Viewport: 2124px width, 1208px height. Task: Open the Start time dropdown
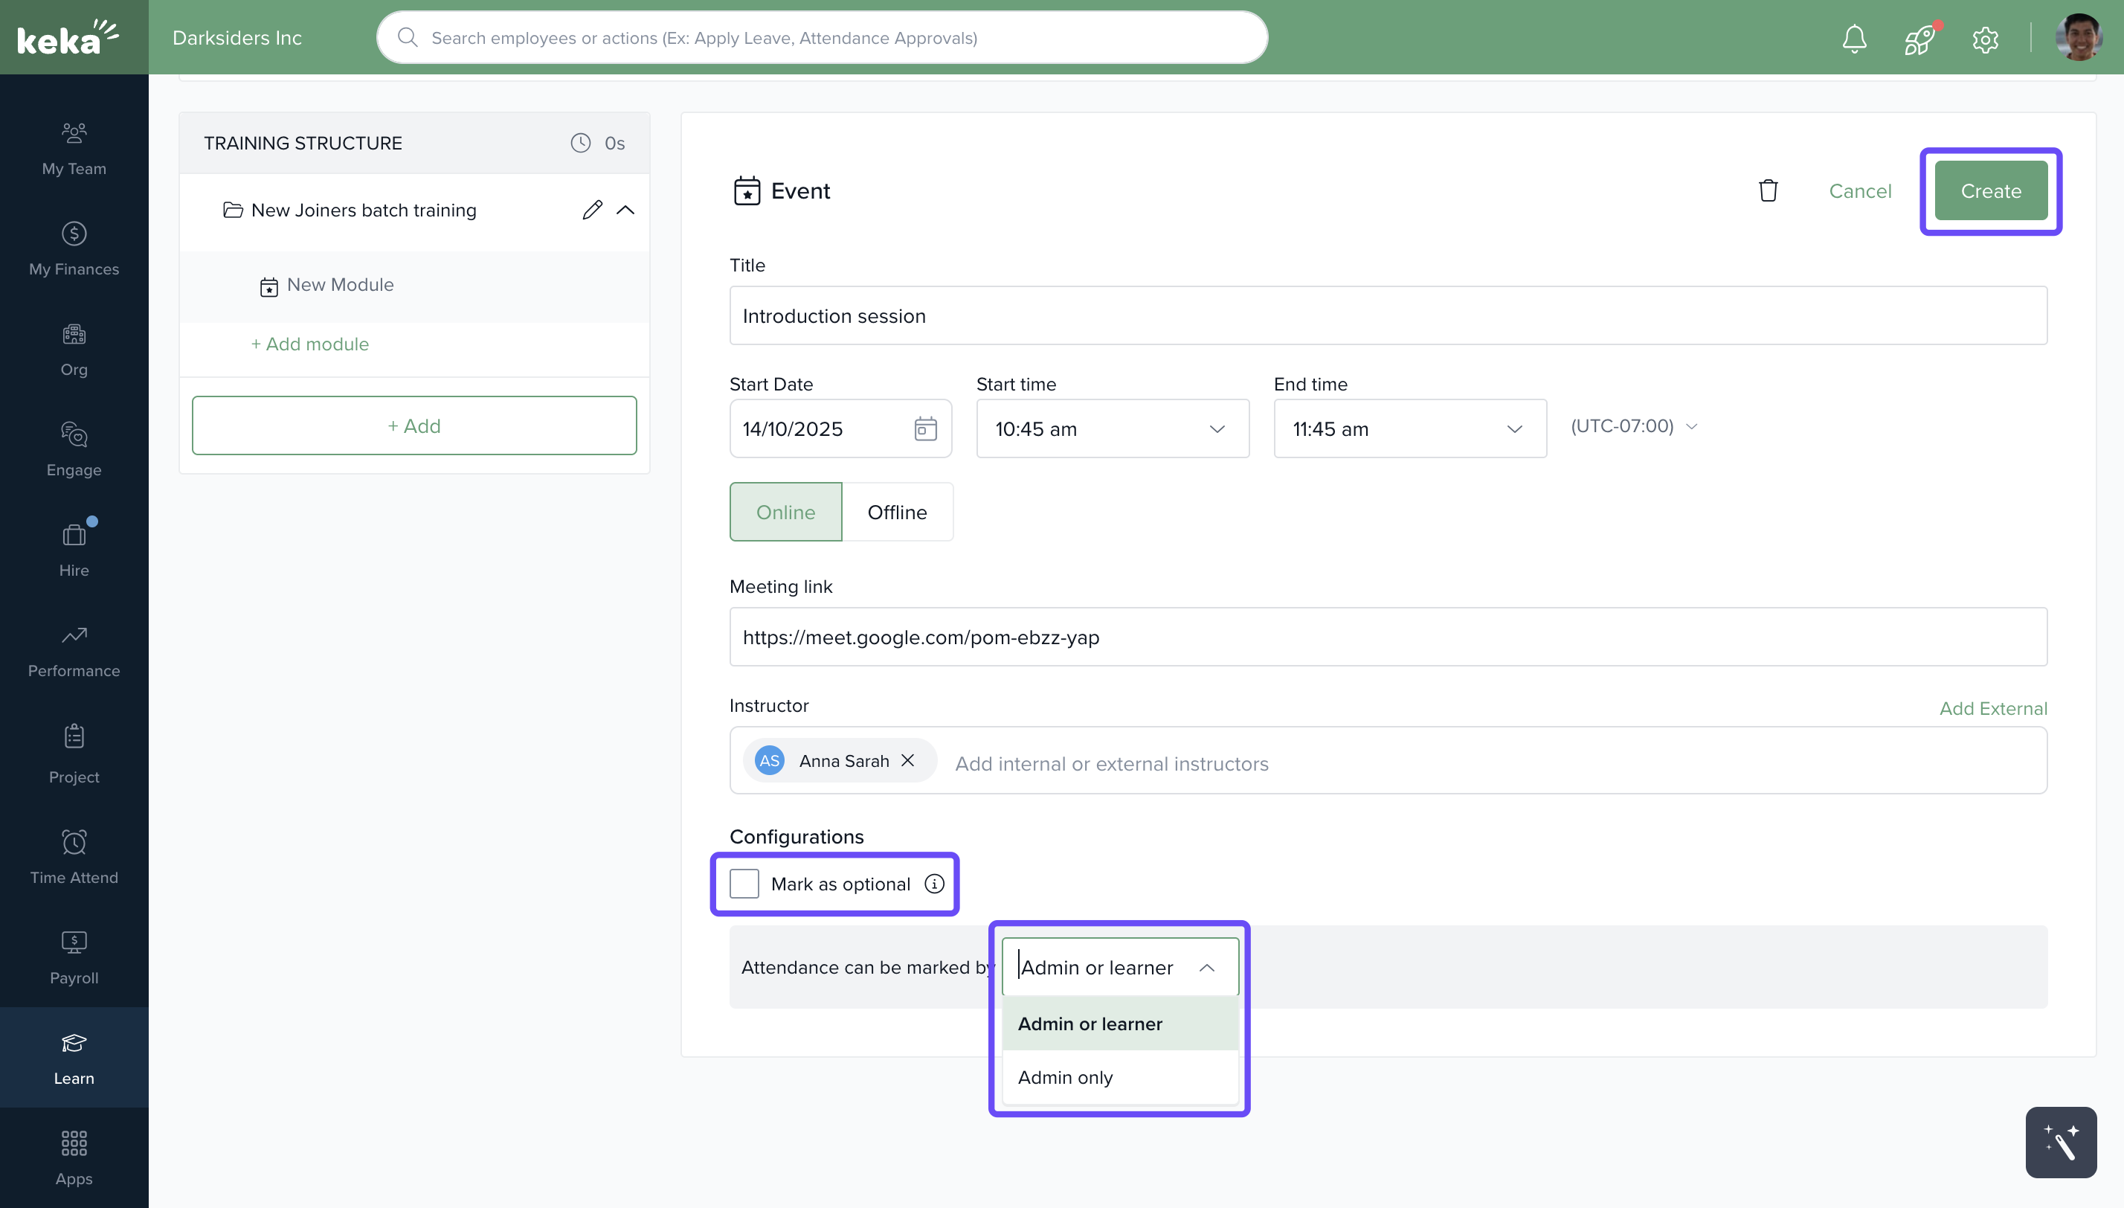1111,429
